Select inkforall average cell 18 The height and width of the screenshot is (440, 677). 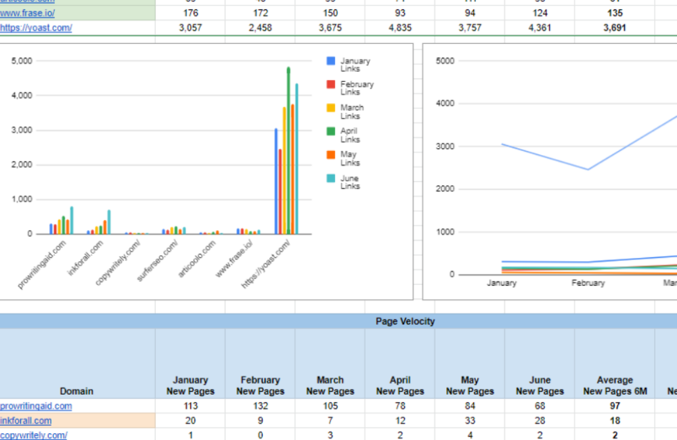[615, 420]
